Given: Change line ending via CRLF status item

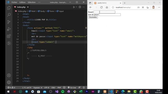Looking at the screenshot, I should click(x=53, y=88).
